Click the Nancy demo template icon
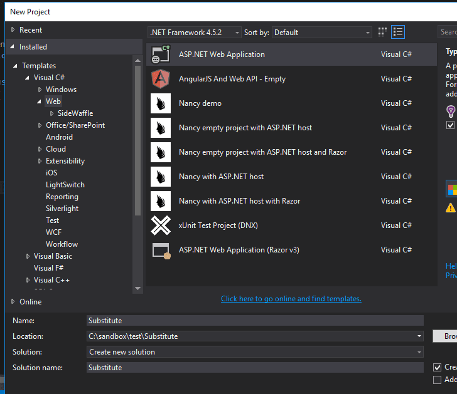This screenshot has height=394, width=457. [161, 103]
